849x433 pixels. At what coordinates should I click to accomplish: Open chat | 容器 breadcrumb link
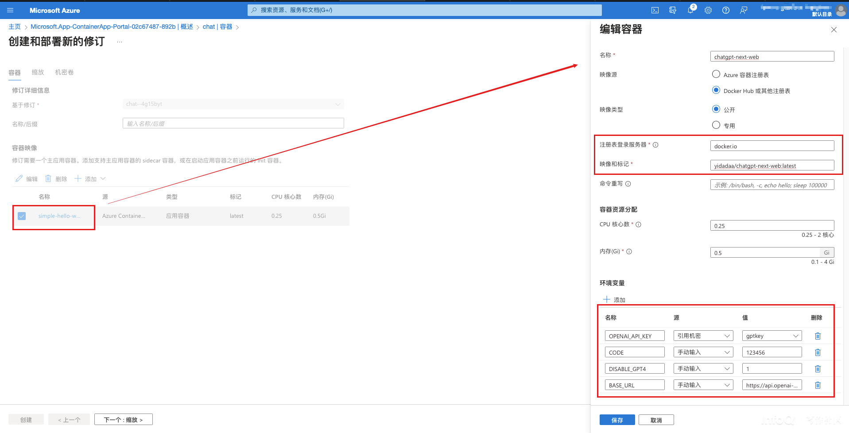coord(217,27)
